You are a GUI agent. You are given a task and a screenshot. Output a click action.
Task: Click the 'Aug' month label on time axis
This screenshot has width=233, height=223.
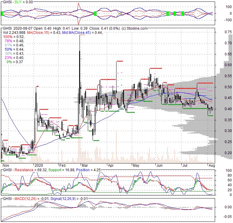tap(212, 166)
